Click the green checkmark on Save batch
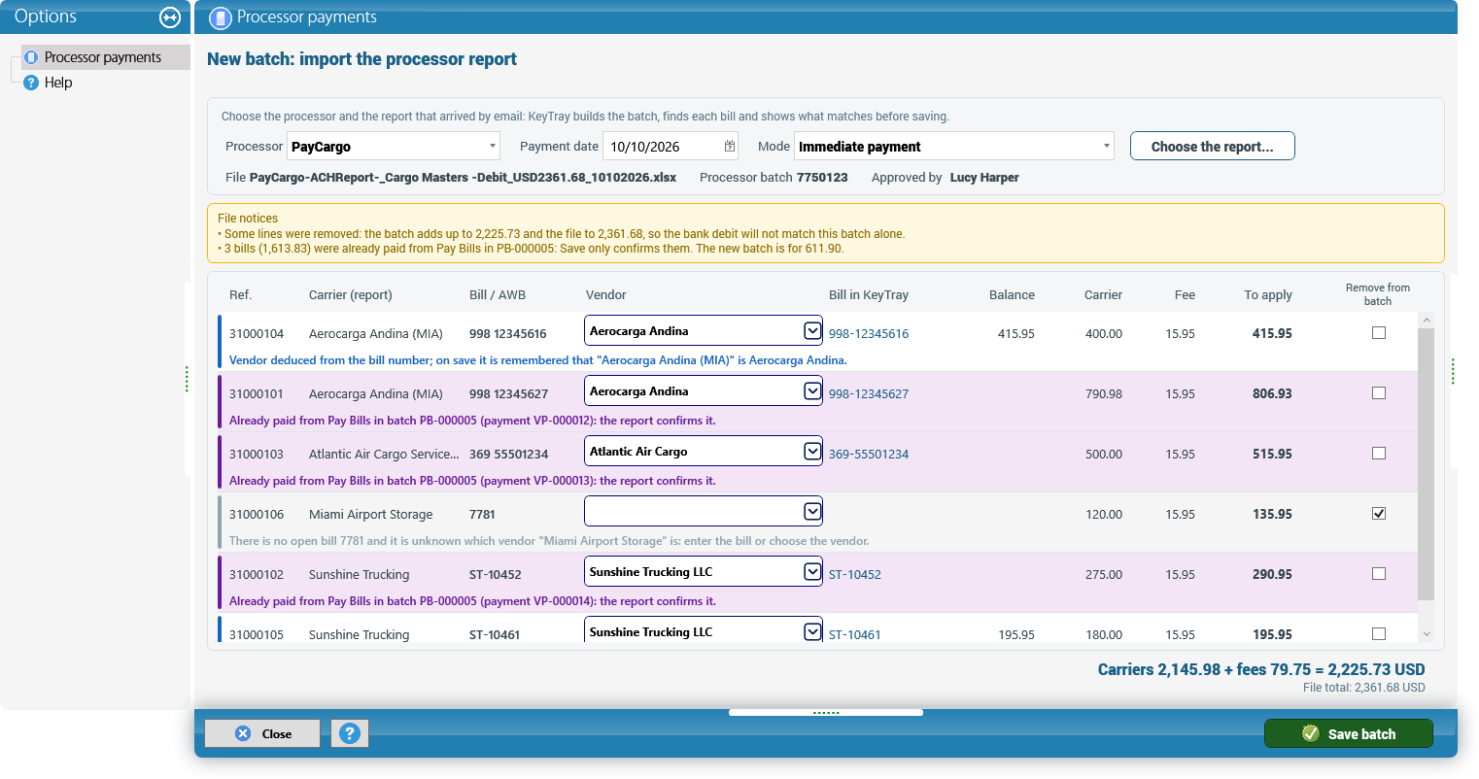 pos(1310,733)
